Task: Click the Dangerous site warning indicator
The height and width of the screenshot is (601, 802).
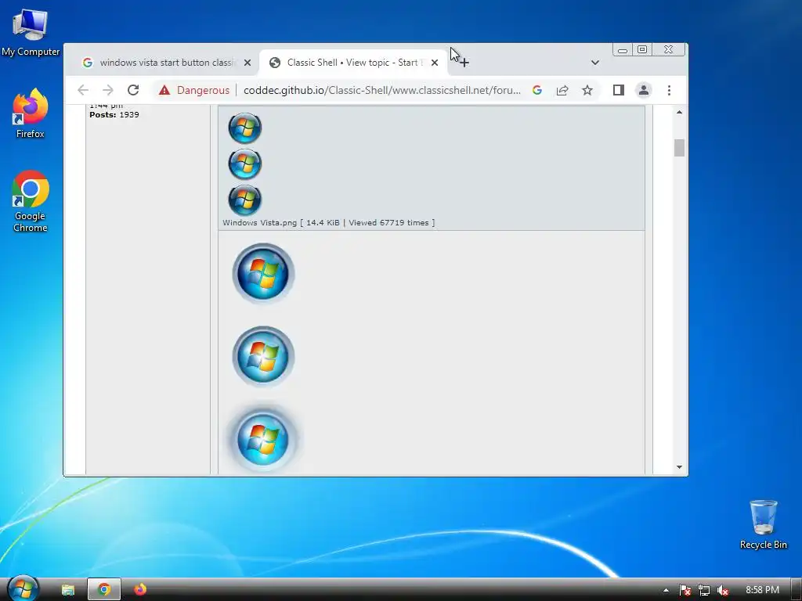Action: (194, 91)
